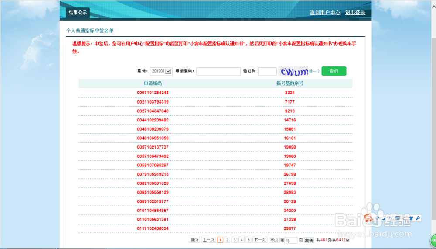
Task: Open the 期号 201901 dropdown
Action: pyautogui.click(x=161, y=71)
